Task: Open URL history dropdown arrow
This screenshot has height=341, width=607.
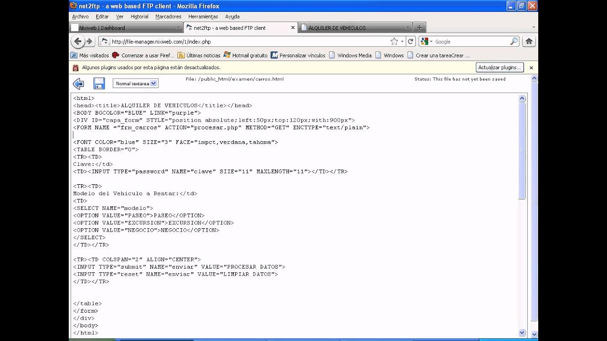Action: 402,42
